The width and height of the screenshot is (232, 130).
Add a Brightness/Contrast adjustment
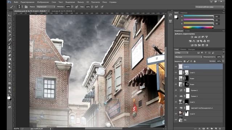pyautogui.click(x=192, y=37)
